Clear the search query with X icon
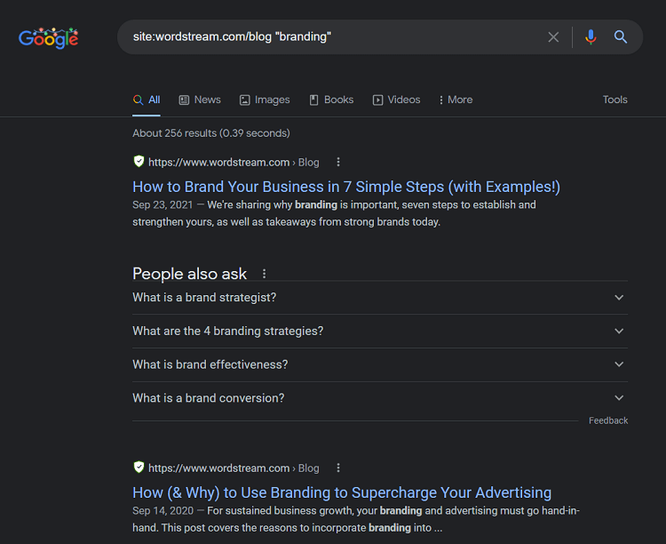The width and height of the screenshot is (666, 544). 553,37
